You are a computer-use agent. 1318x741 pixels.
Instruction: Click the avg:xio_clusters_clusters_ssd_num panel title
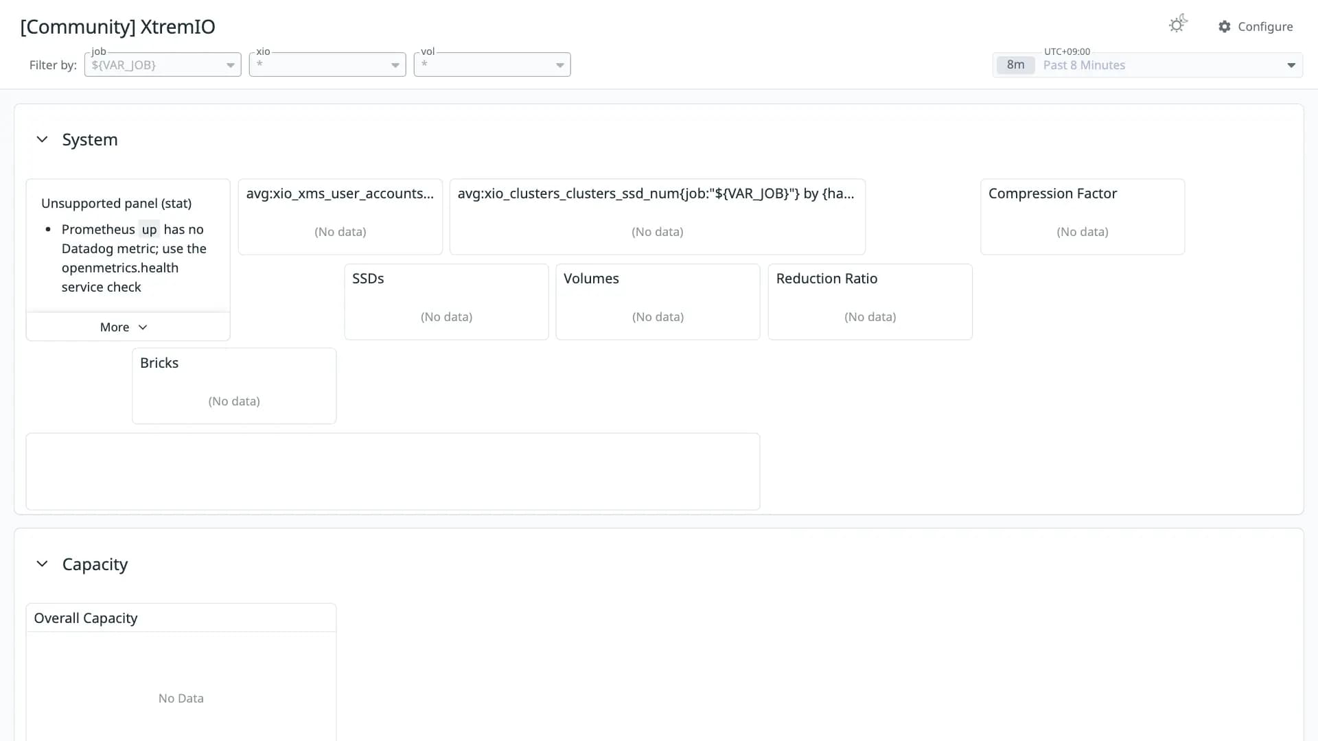(656, 193)
